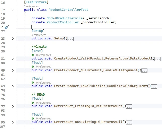The height and width of the screenshot is (129, 162).
Task: Click the GetProduct_NonExistingId_ReturnsNull method name
Action: pos(88,122)
